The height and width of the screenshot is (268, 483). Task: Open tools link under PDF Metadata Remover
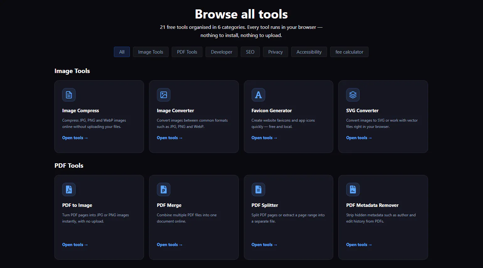pyautogui.click(x=359, y=245)
